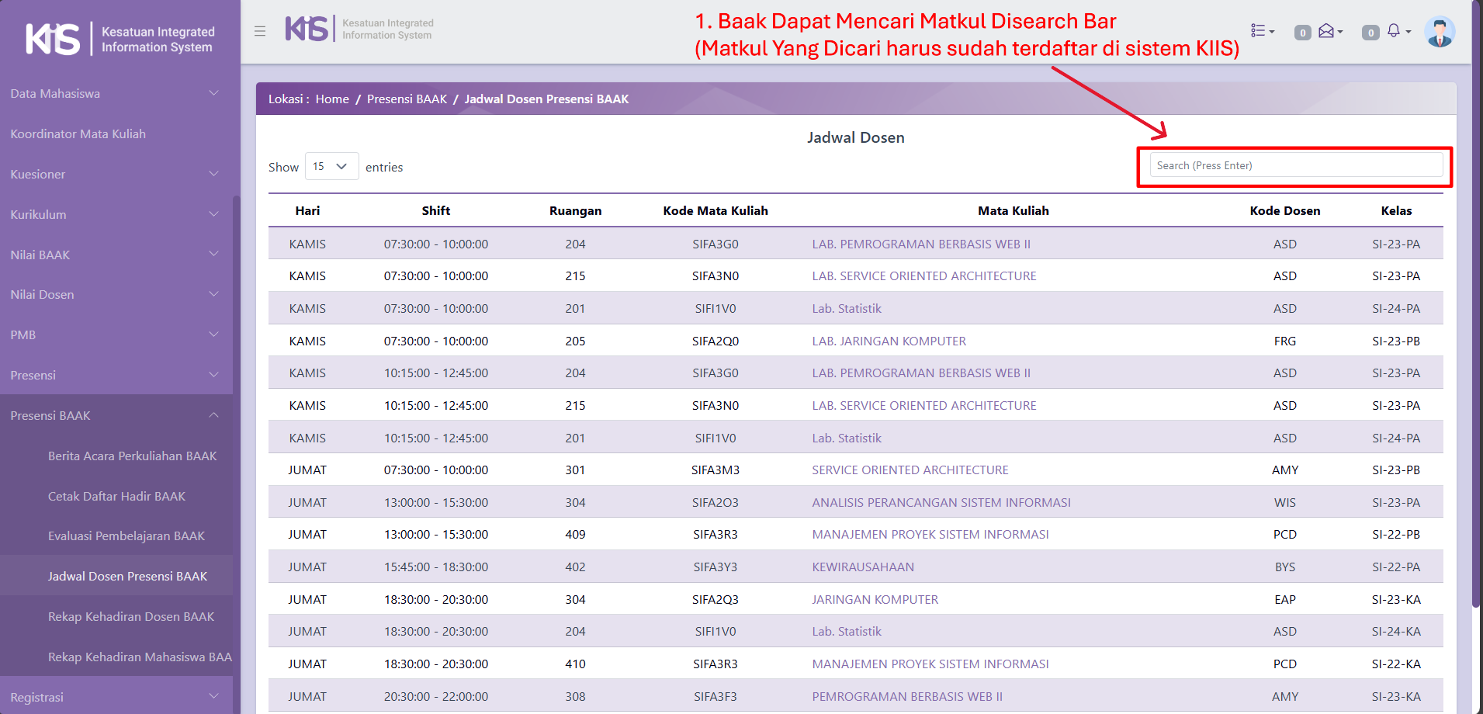Open KEWIRAUSAHAAN course link
This screenshot has width=1483, height=714.
[863, 567]
